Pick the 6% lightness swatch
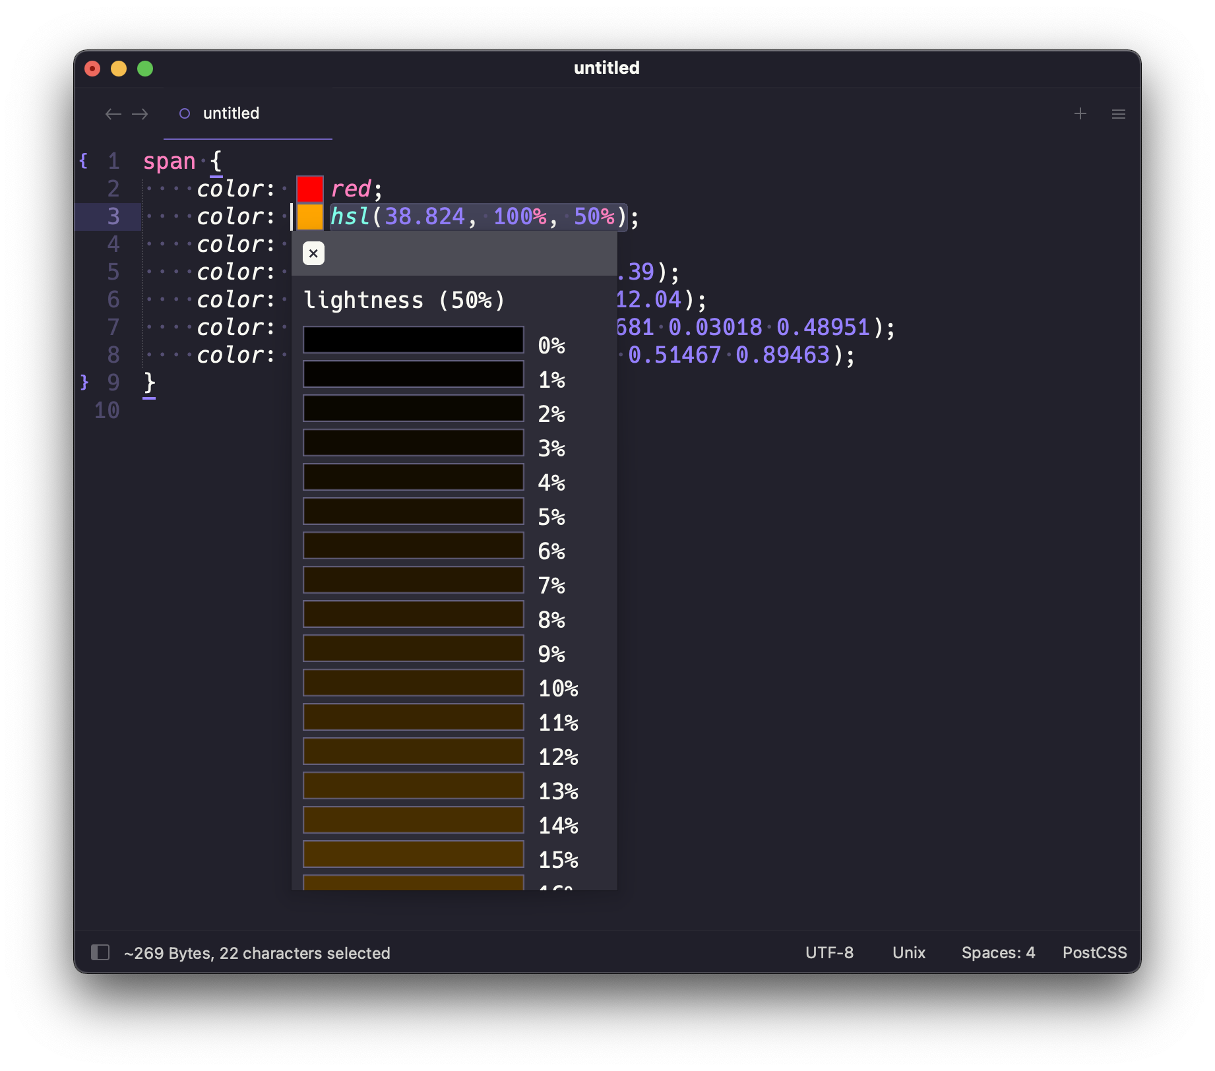The image size is (1215, 1071). [414, 545]
